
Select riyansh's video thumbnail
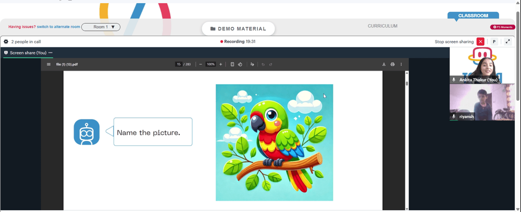pyautogui.click(x=482, y=102)
